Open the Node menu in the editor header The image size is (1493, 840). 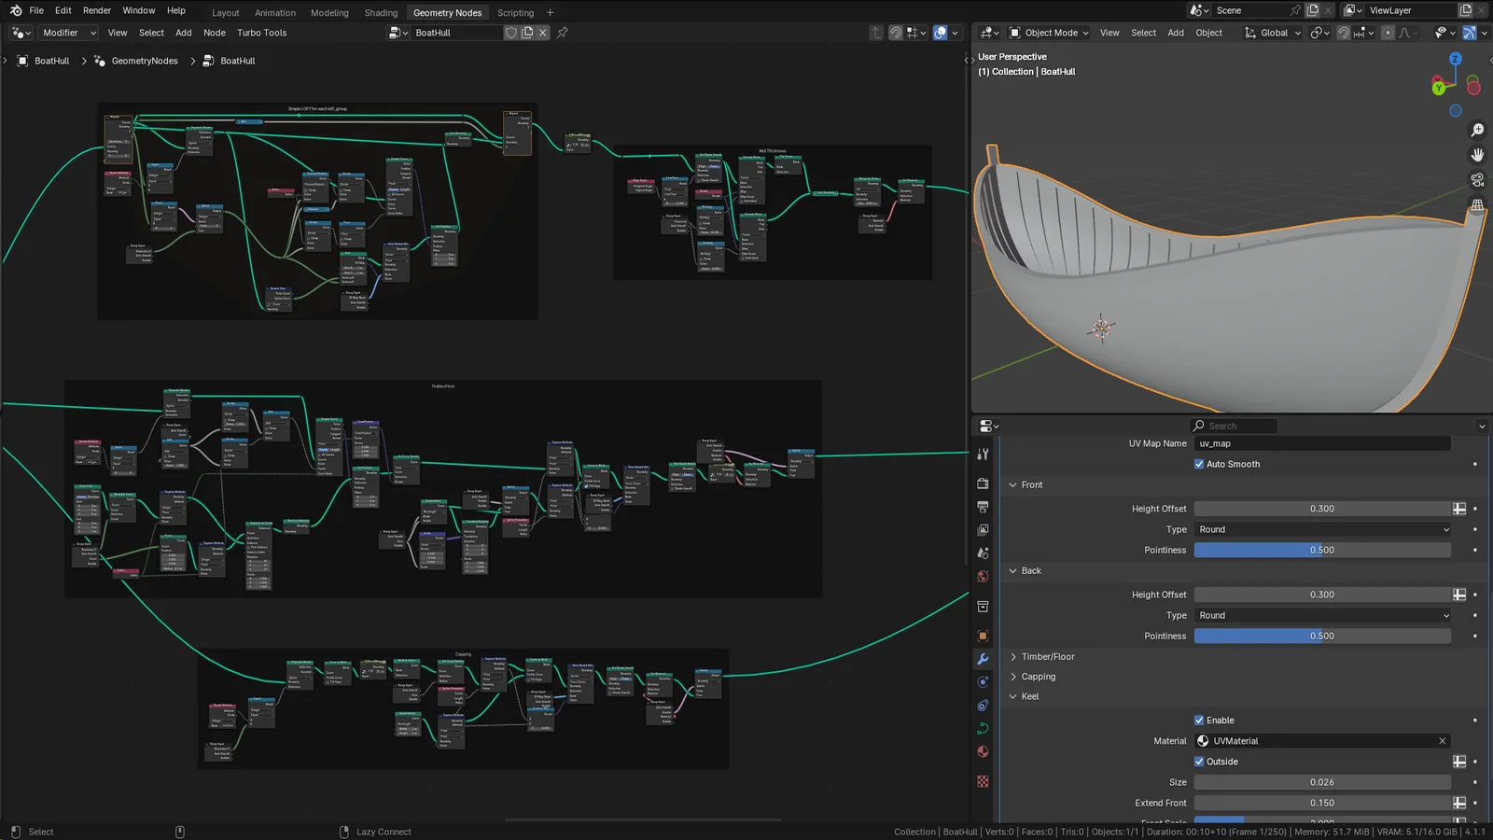[215, 33]
